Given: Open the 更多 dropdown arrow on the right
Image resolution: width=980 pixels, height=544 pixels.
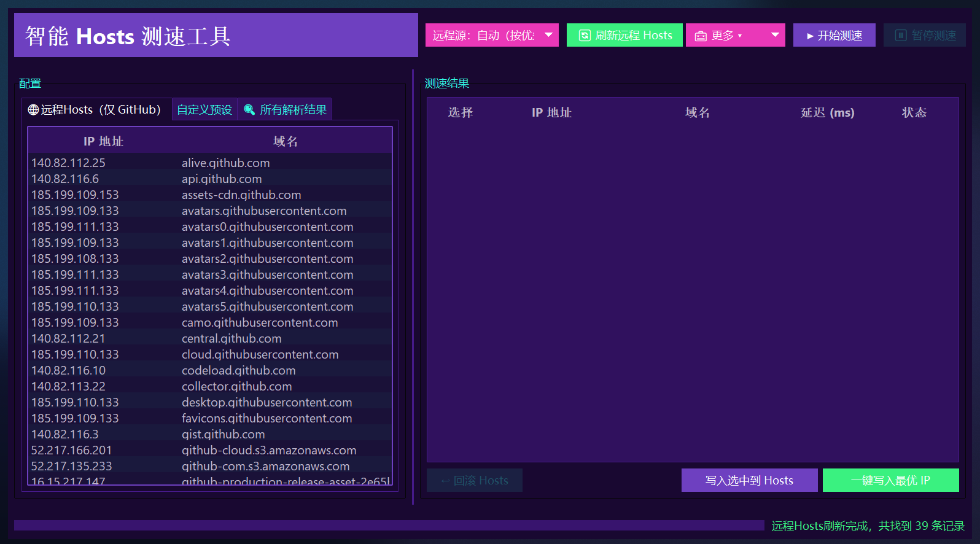Looking at the screenshot, I should (x=775, y=35).
